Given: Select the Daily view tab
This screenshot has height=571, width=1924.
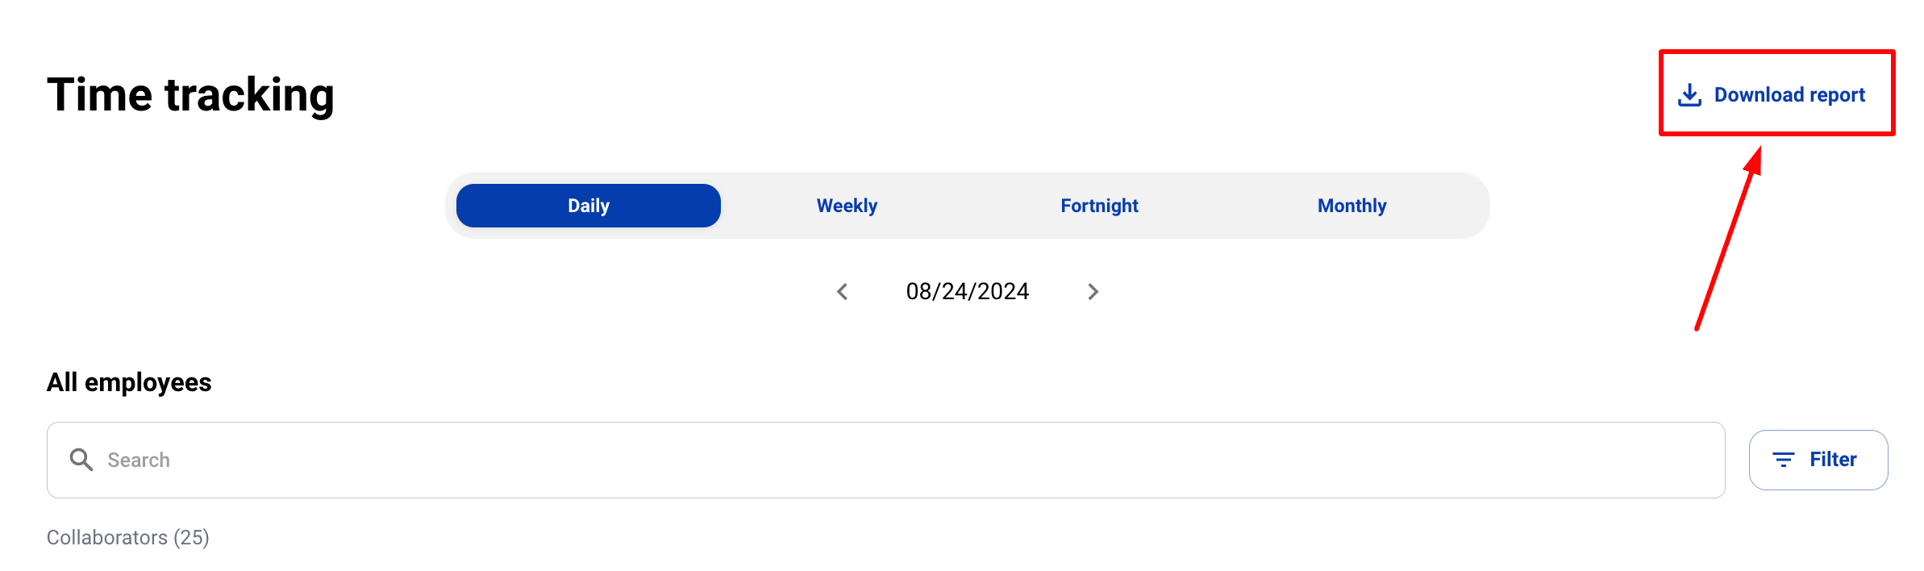Looking at the screenshot, I should click(x=588, y=206).
